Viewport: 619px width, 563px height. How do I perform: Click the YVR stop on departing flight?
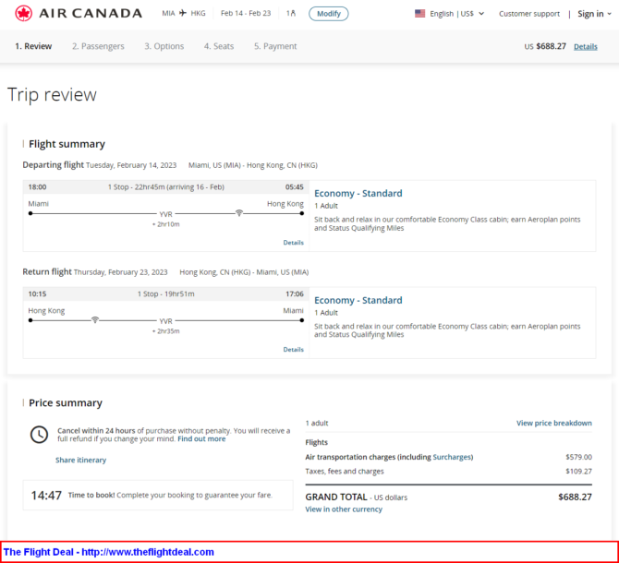click(x=165, y=214)
